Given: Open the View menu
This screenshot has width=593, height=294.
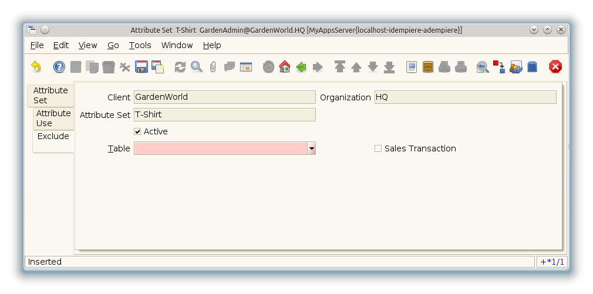Looking at the screenshot, I should [87, 45].
